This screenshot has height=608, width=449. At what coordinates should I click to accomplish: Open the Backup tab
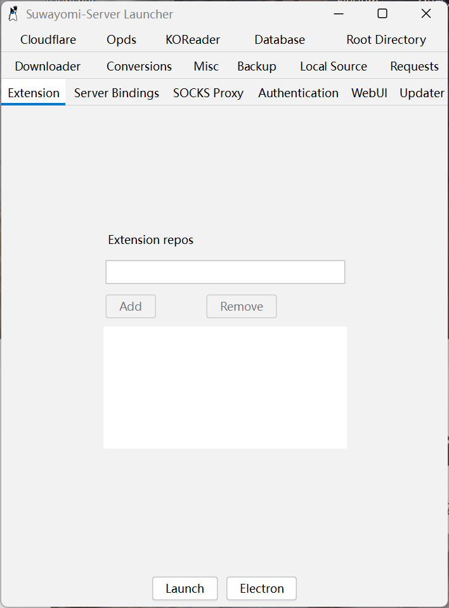[x=257, y=66]
